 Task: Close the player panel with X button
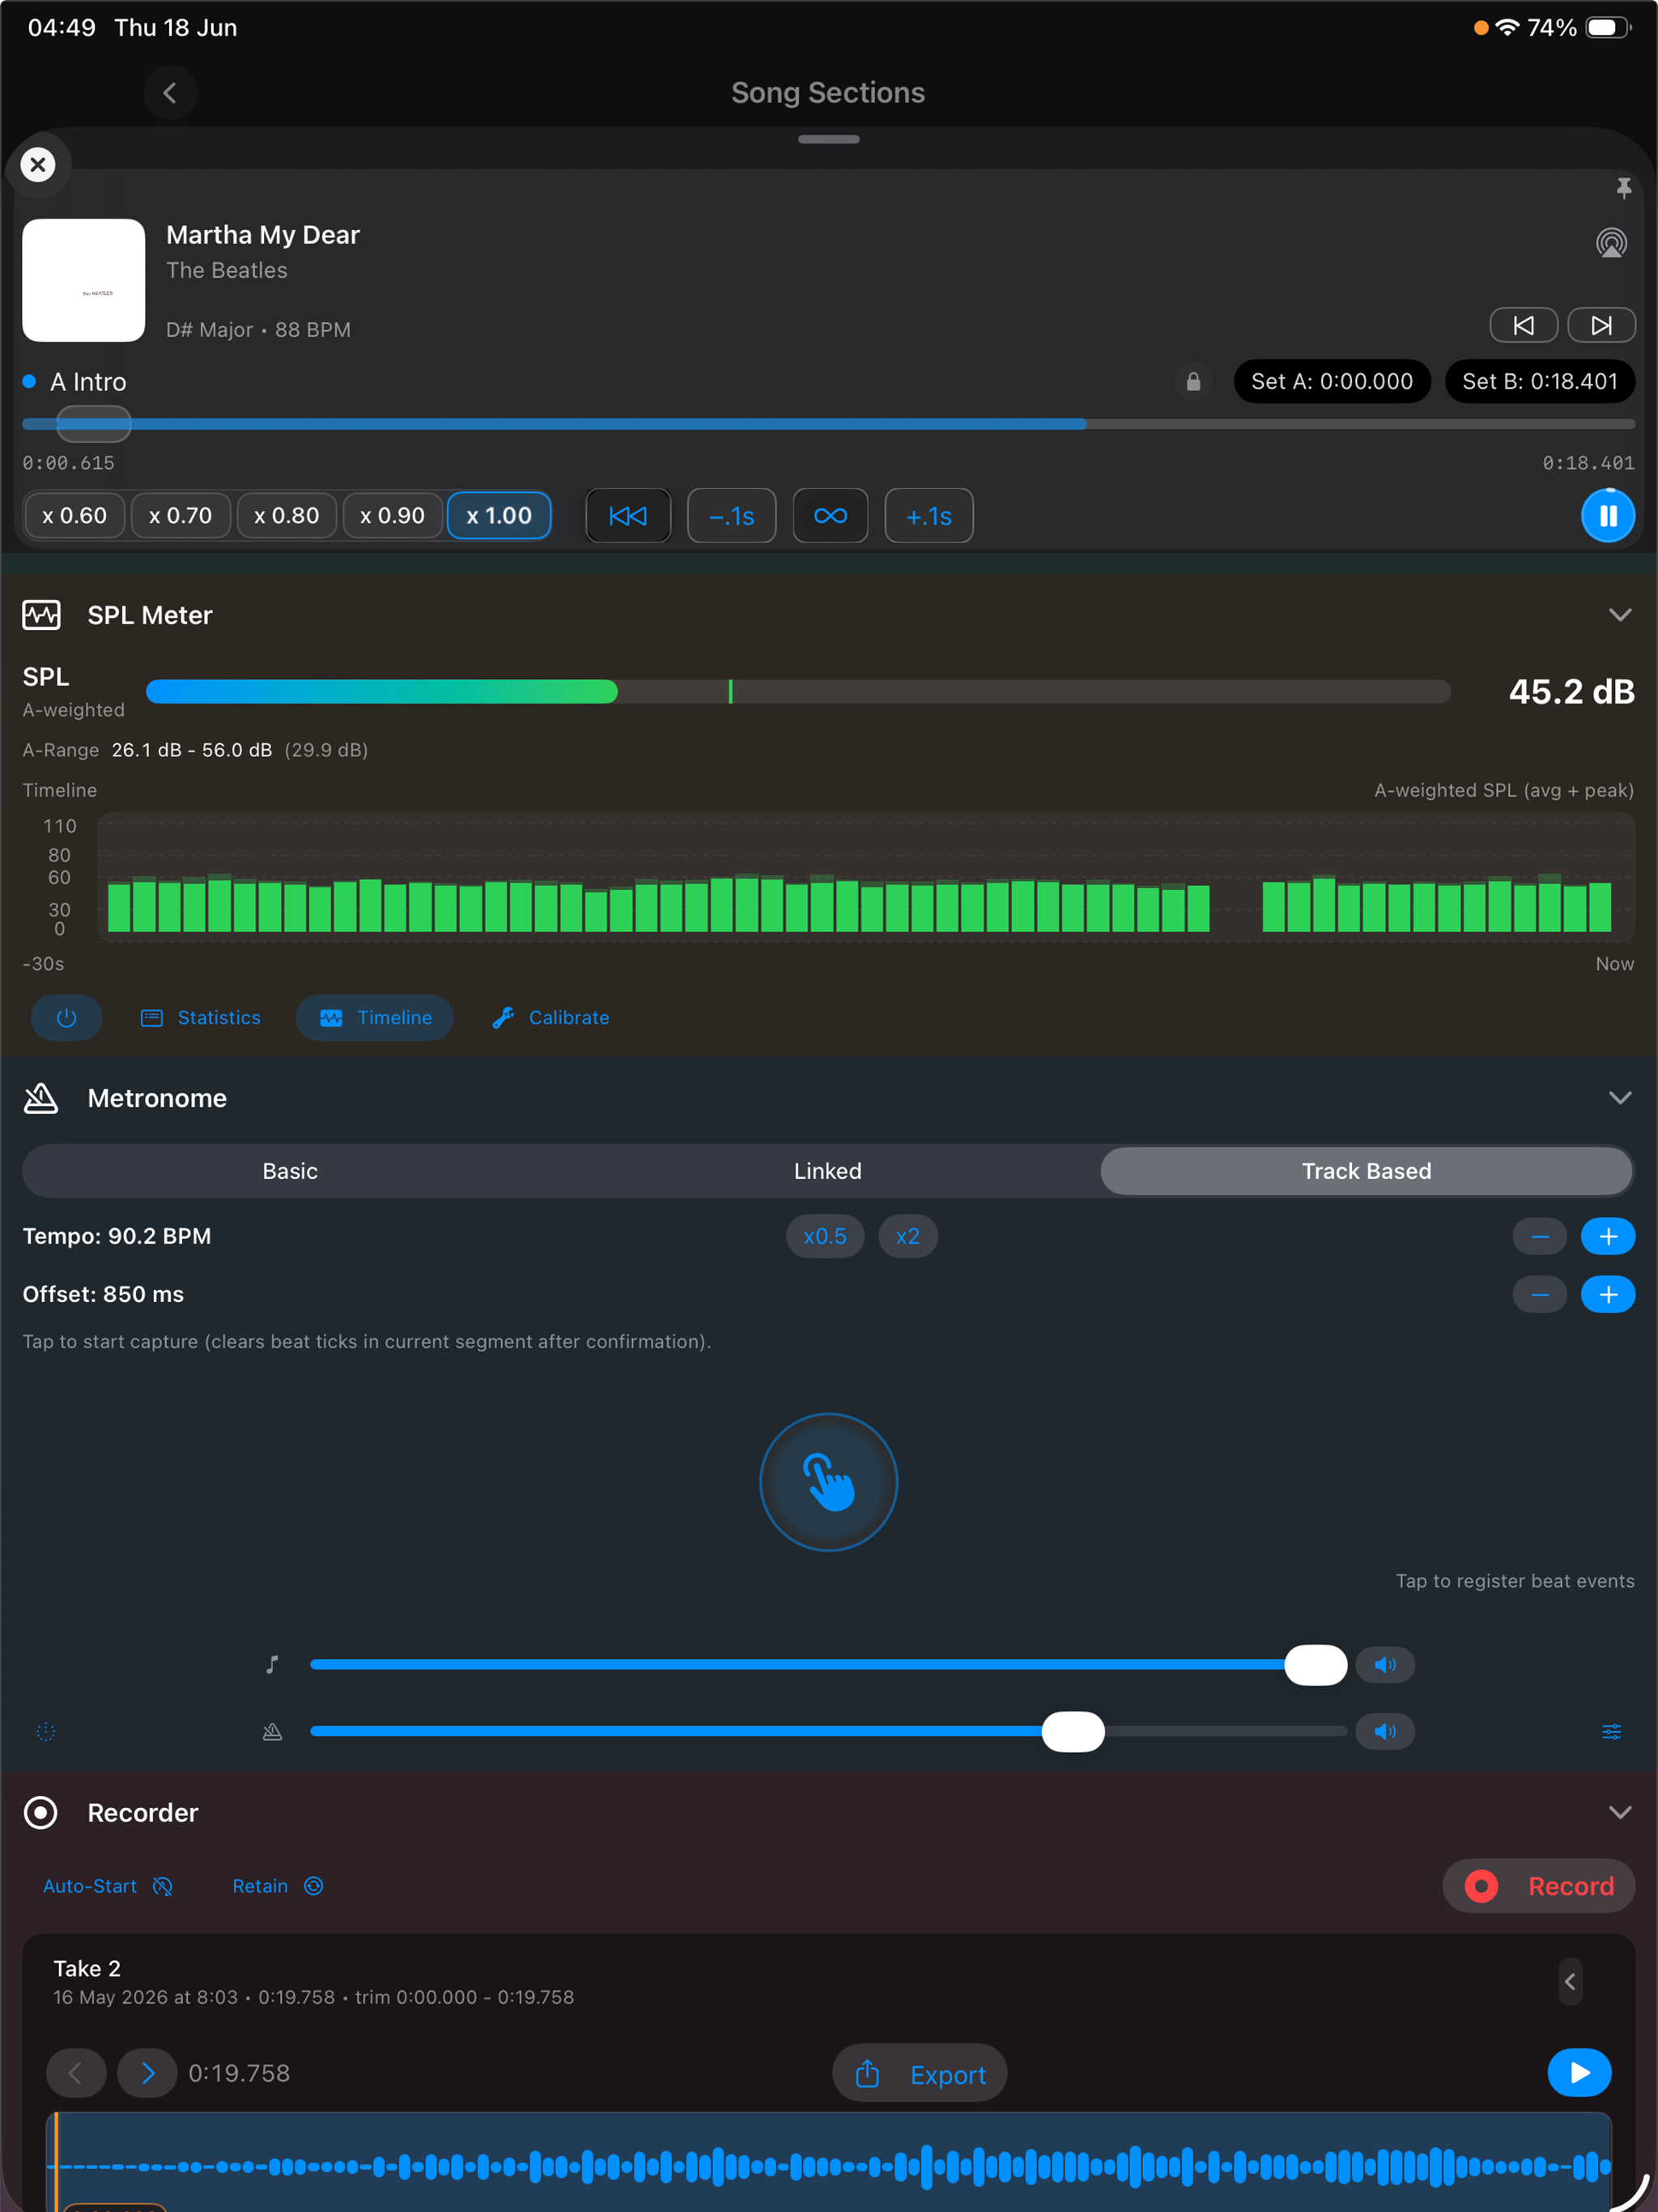(38, 164)
